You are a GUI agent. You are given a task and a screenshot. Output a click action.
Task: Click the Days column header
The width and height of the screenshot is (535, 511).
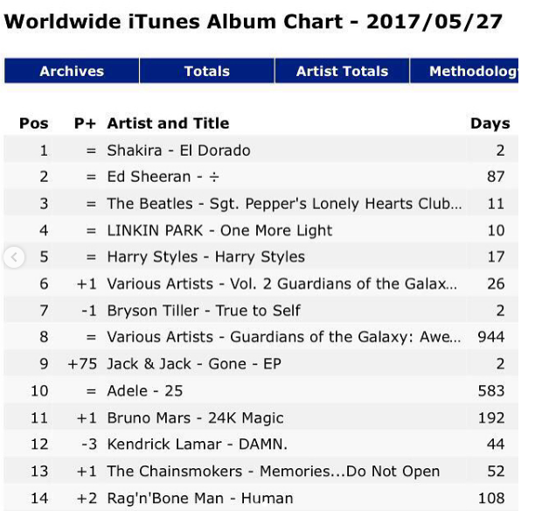[490, 123]
